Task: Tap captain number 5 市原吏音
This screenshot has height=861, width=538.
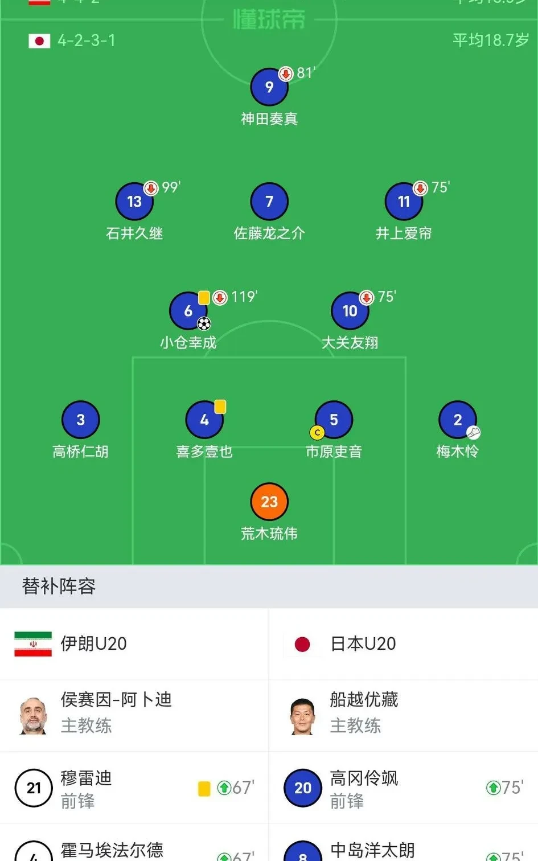Action: (334, 420)
